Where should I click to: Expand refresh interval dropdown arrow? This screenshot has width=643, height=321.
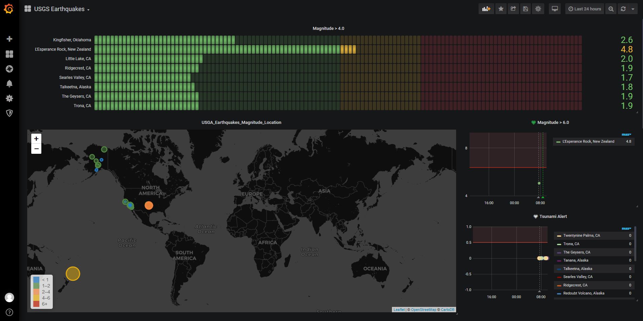point(633,9)
